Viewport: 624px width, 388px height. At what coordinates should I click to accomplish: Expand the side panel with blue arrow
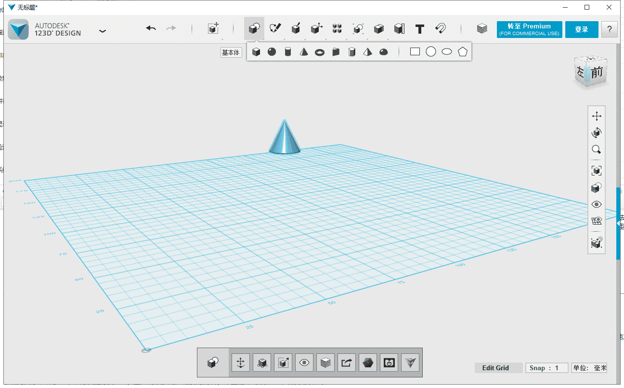click(619, 223)
